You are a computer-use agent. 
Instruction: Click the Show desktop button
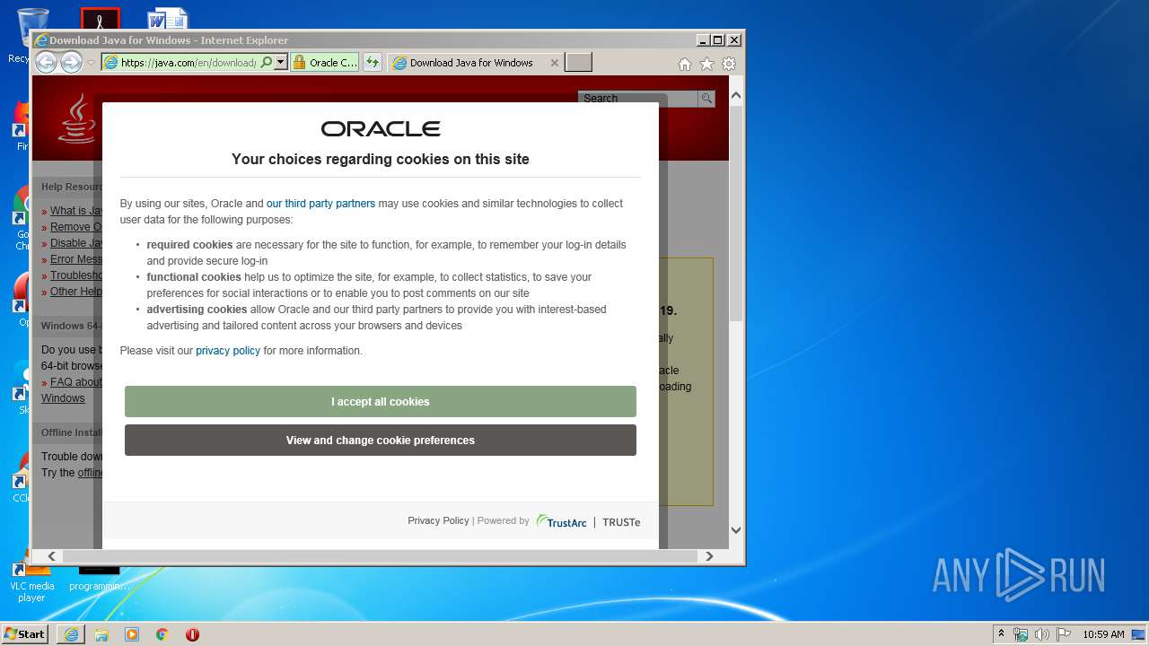[x=1140, y=634]
